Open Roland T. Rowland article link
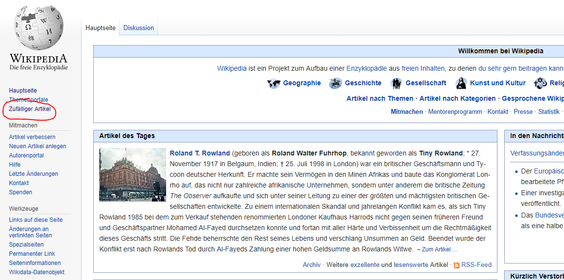The image size is (564, 280). 200,154
